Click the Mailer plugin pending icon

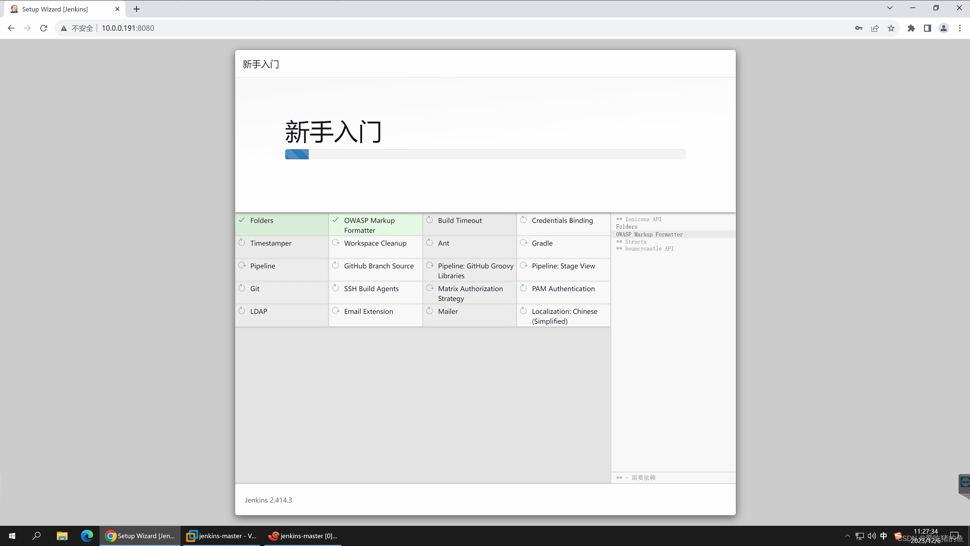point(430,311)
